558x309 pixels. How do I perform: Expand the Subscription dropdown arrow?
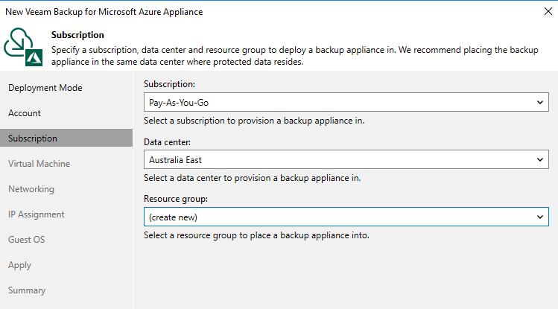540,103
